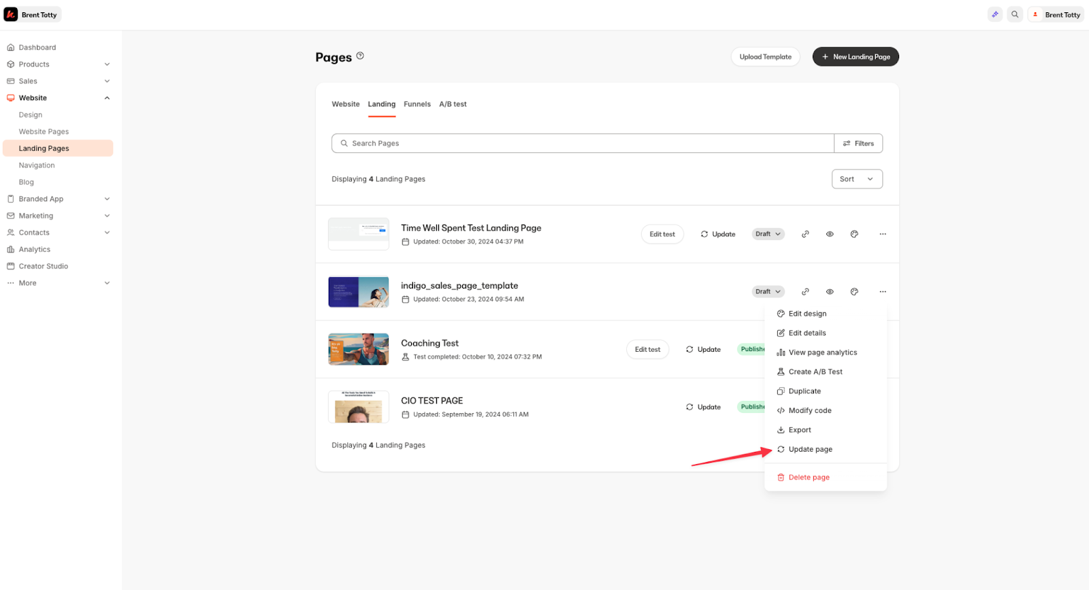Open Website Pages in sidebar
Image resolution: width=1089 pixels, height=590 pixels.
[44, 131]
